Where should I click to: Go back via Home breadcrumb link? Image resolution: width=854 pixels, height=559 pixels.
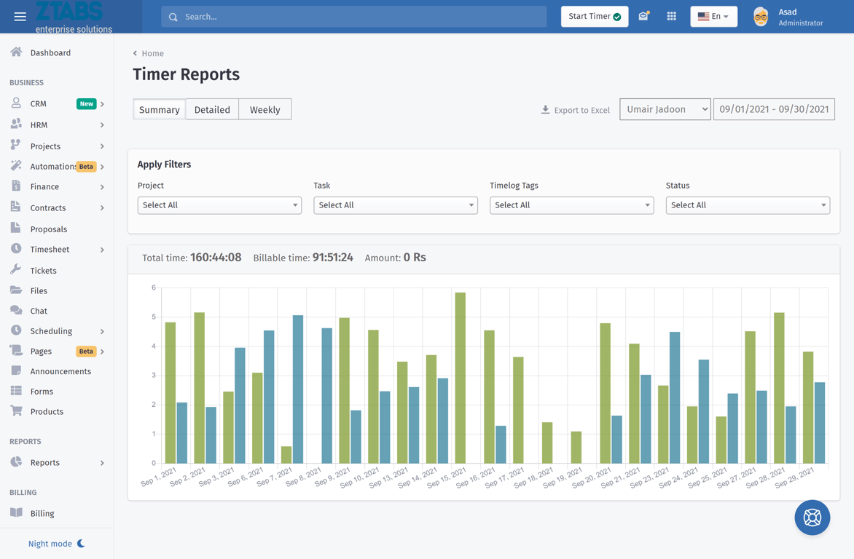tap(152, 53)
